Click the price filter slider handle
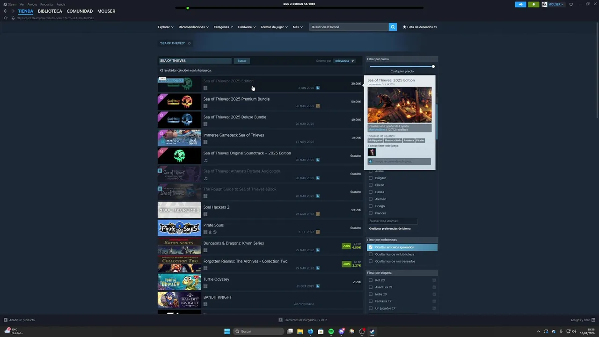 click(433, 66)
